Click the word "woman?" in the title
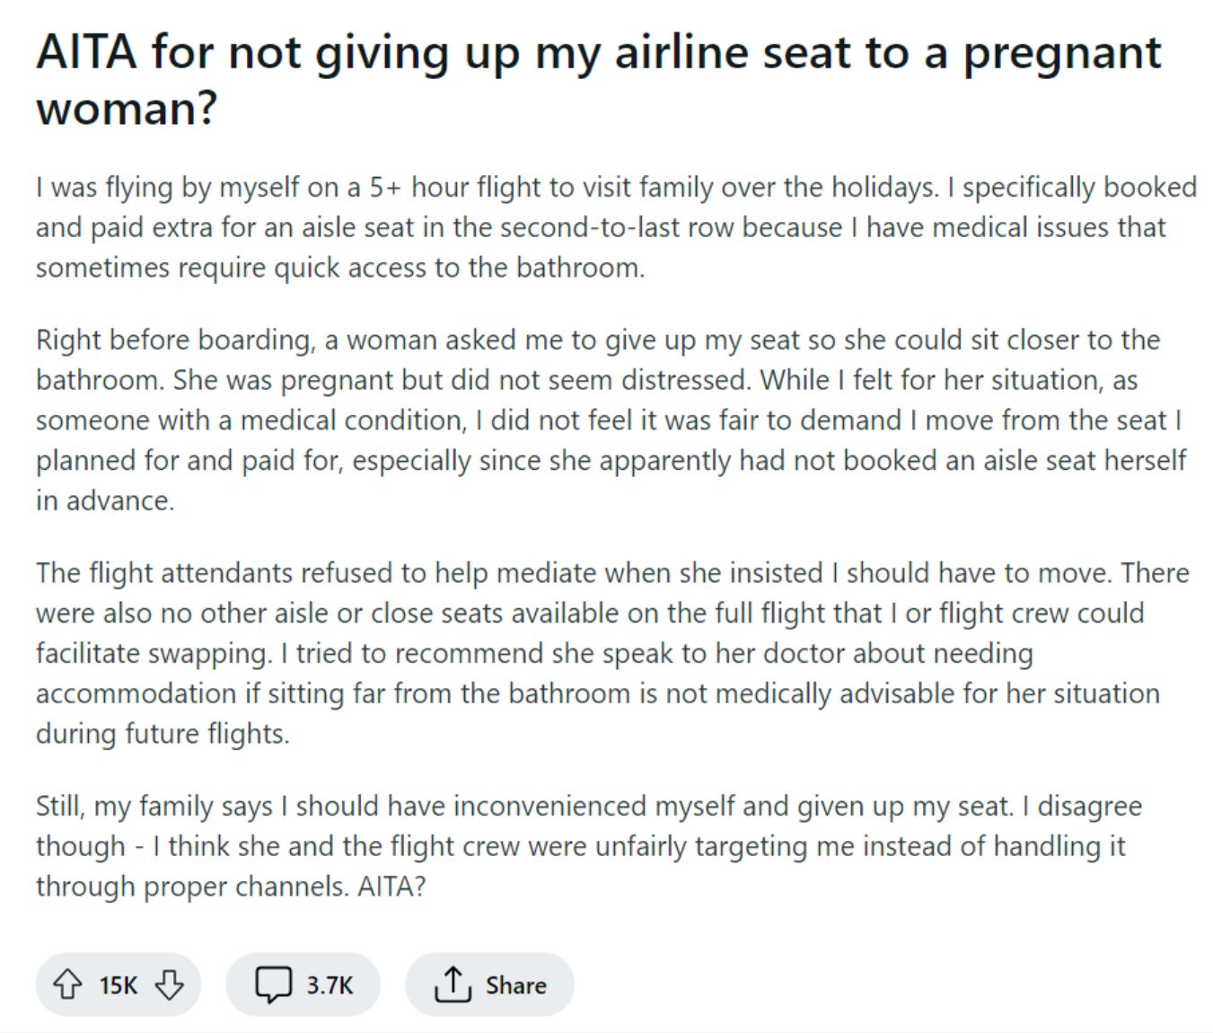 (x=127, y=109)
